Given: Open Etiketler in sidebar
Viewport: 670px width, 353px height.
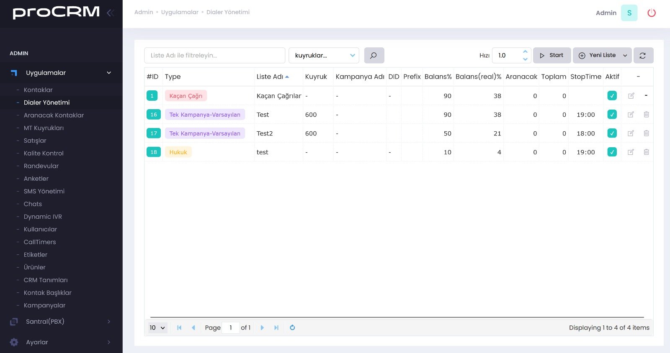Looking at the screenshot, I should point(36,255).
